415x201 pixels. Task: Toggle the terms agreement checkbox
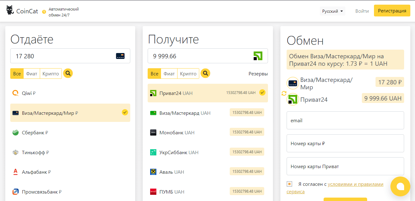289,184
